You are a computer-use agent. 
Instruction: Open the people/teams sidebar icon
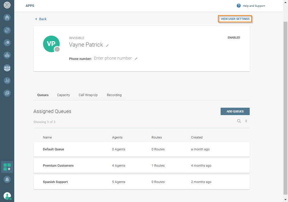(7, 68)
